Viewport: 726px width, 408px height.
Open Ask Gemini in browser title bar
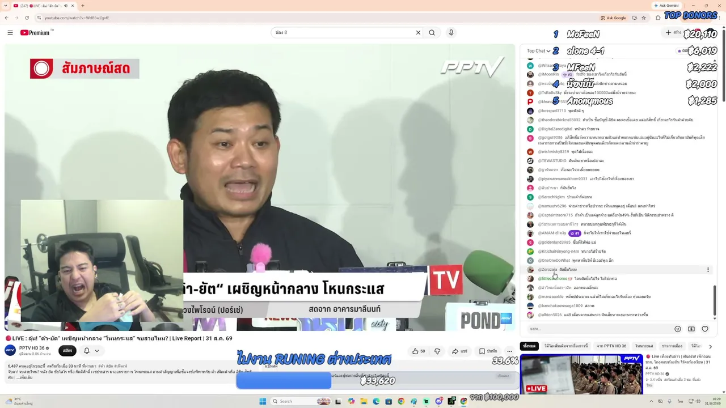(x=666, y=6)
